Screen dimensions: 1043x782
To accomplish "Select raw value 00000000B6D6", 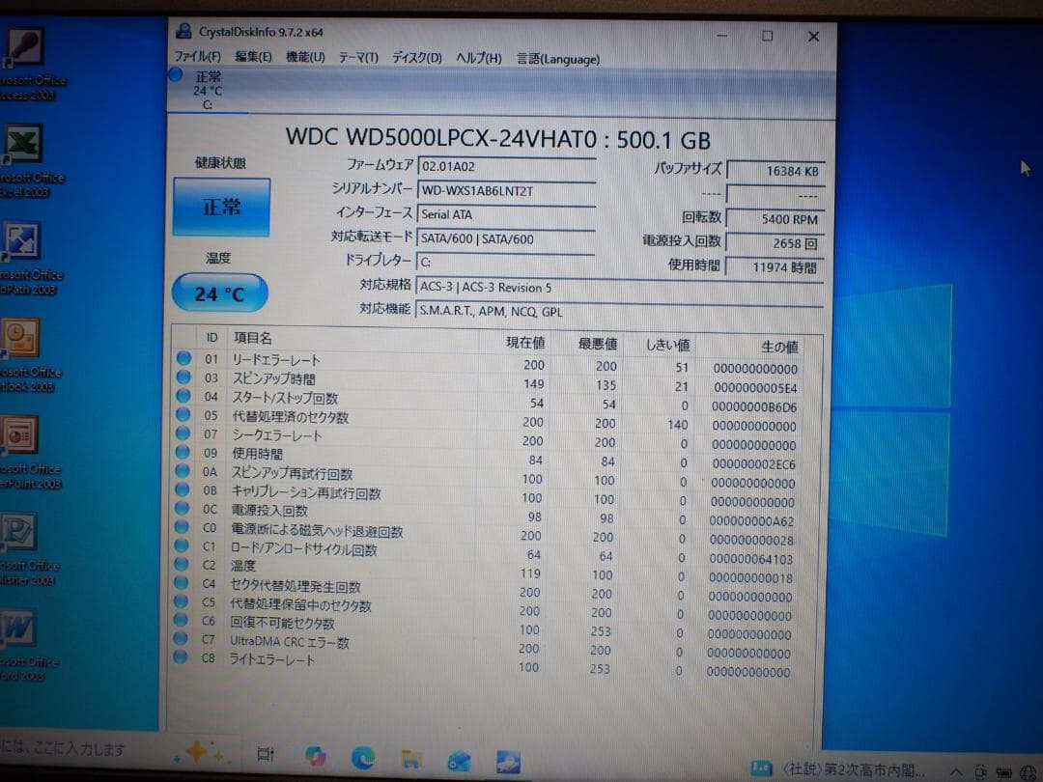I will pos(754,407).
